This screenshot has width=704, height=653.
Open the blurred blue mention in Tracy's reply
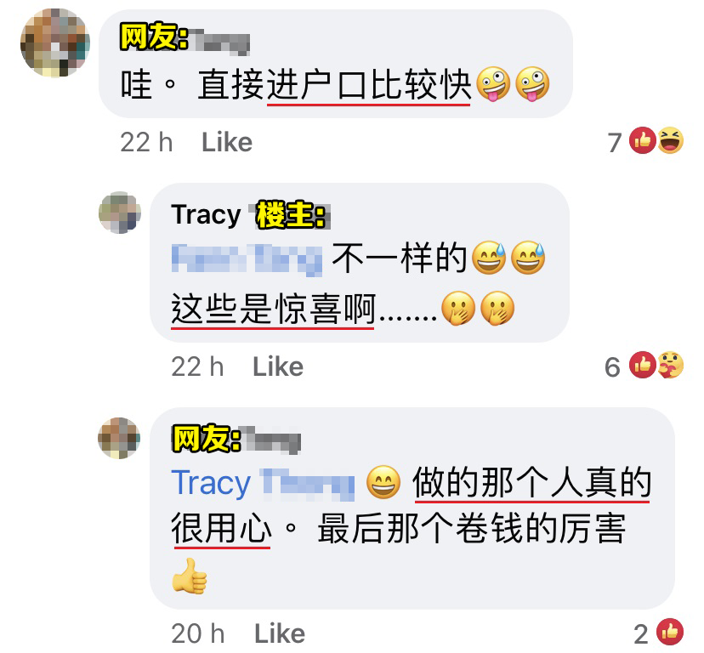pyautogui.click(x=247, y=258)
